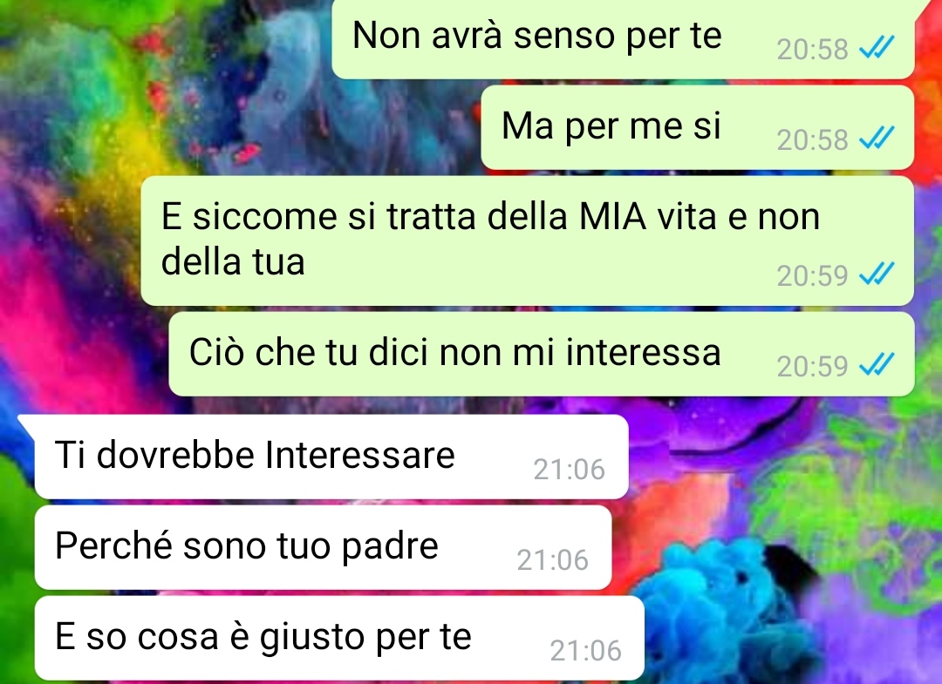
Task: Tap the 'Non avrà senso per te' message
Action: pos(623,38)
